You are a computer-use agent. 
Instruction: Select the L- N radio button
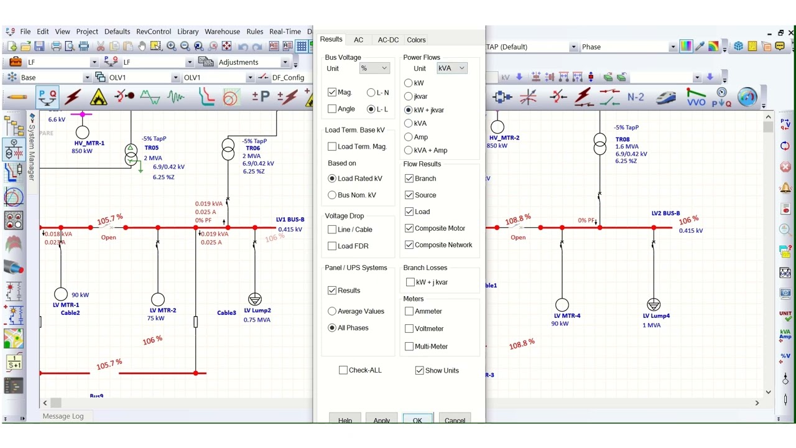click(371, 92)
